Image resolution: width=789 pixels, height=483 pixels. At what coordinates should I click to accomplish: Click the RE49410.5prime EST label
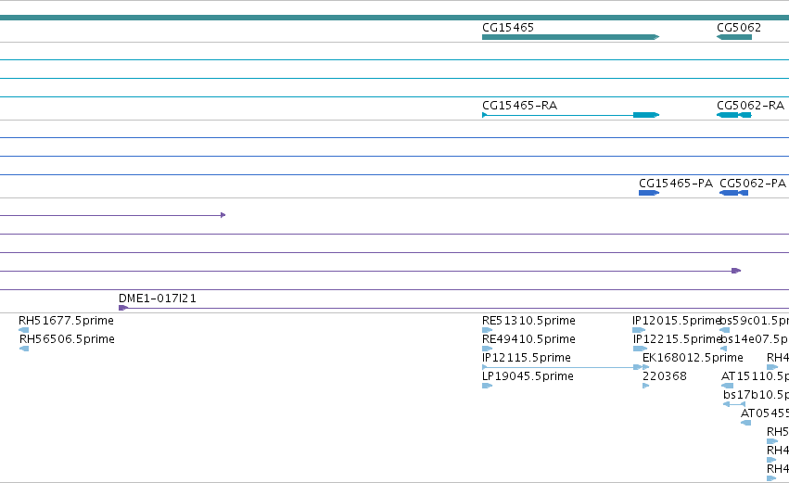pyautogui.click(x=528, y=339)
